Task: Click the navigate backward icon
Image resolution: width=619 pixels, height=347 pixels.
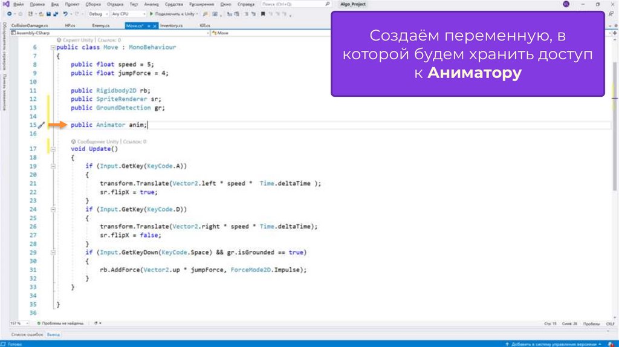Action: point(9,14)
